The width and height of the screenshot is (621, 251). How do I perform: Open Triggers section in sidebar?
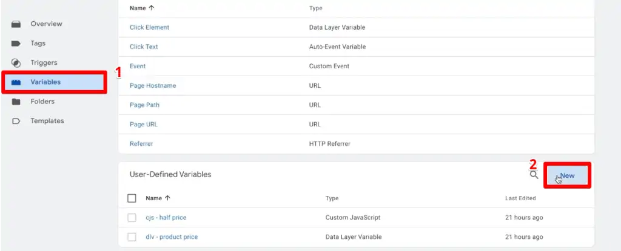44,62
